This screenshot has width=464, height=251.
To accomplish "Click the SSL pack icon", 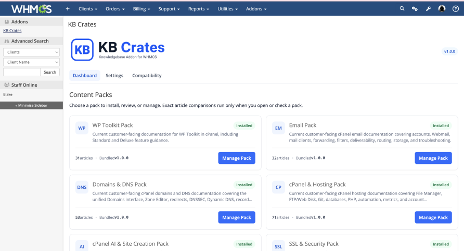I will (278, 246).
